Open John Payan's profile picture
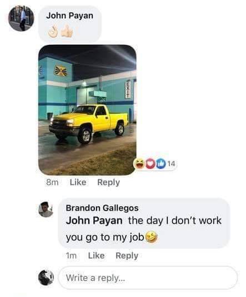 (x=21, y=18)
